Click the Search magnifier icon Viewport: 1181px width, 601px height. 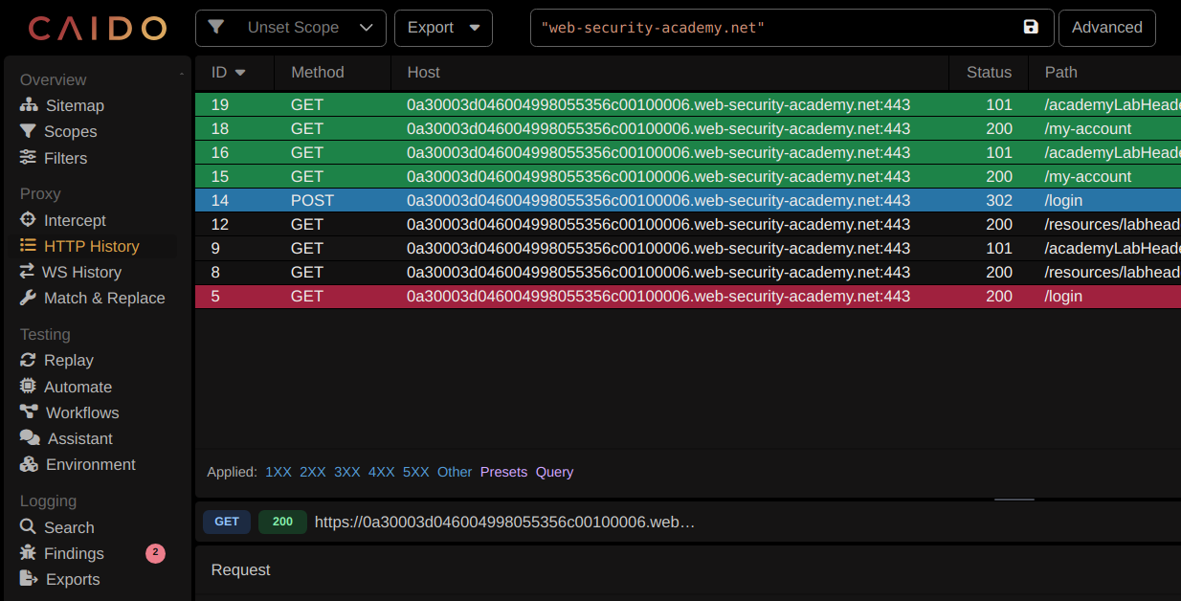tap(28, 527)
